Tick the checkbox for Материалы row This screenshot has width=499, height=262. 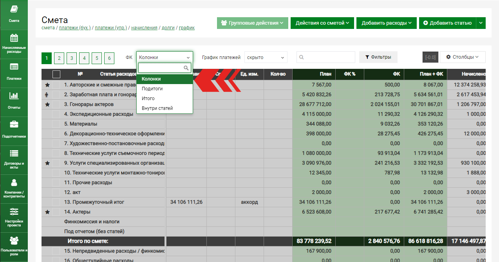pyautogui.click(x=56, y=124)
